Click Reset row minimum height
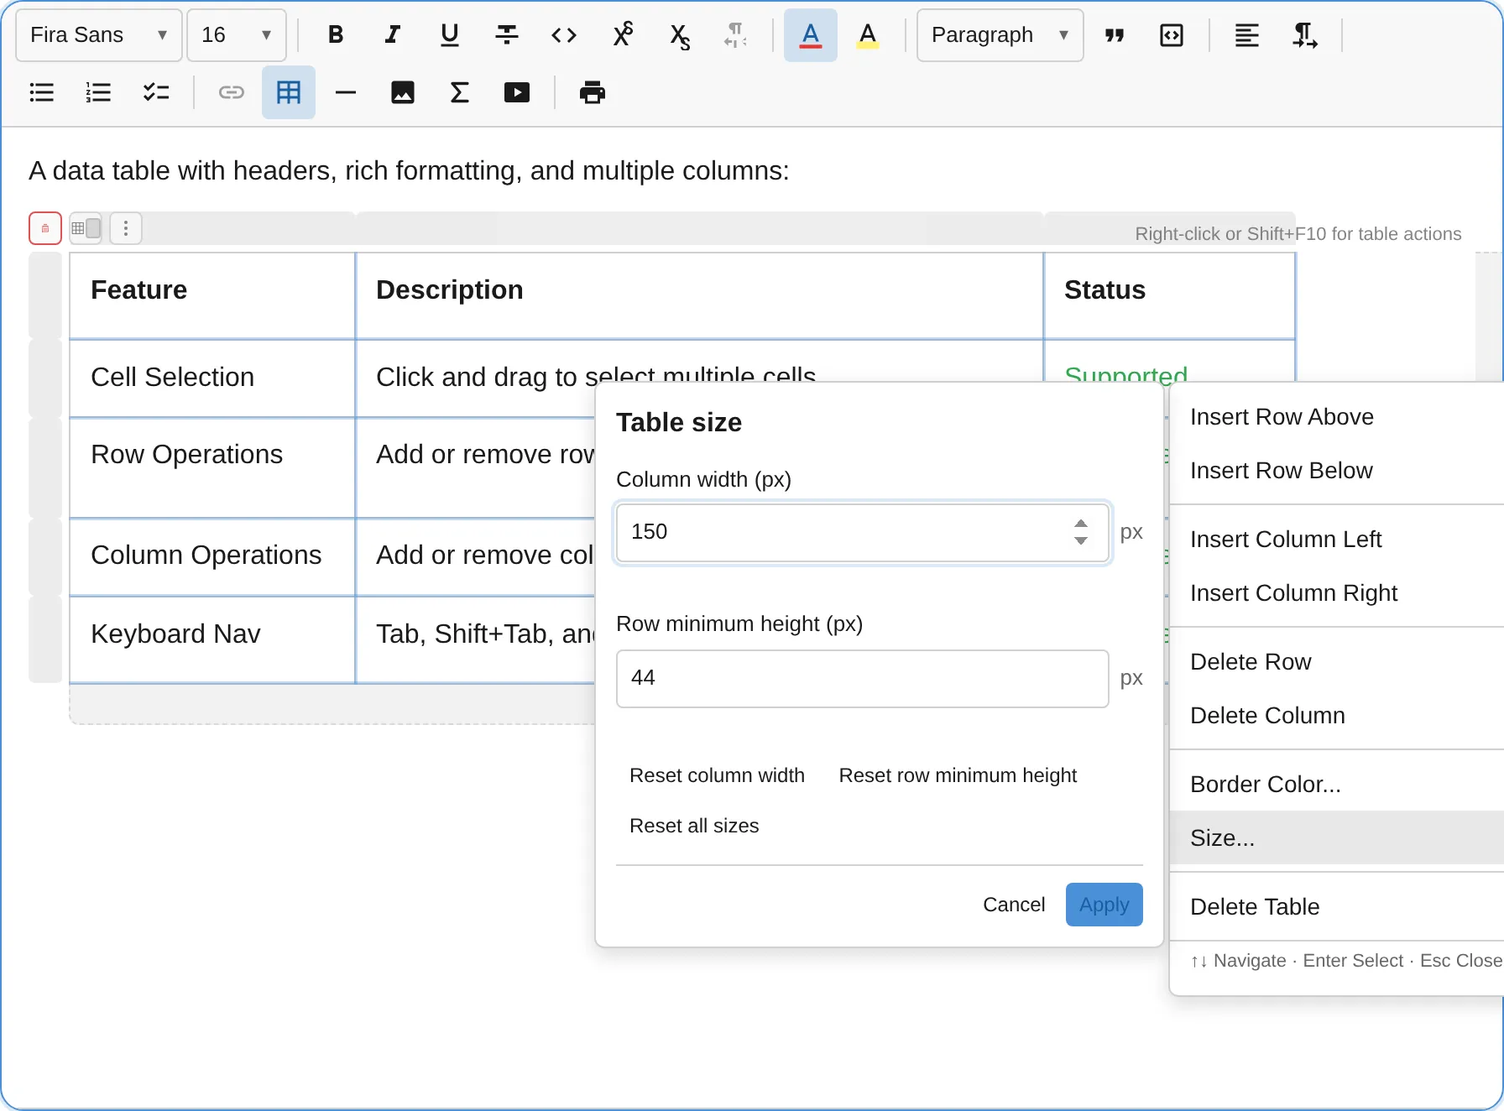Screen dimensions: 1504x1111 958,775
